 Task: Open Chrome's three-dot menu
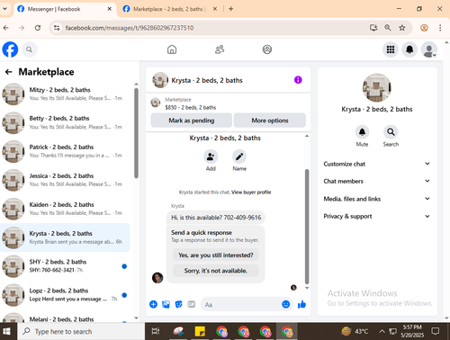pos(440,28)
